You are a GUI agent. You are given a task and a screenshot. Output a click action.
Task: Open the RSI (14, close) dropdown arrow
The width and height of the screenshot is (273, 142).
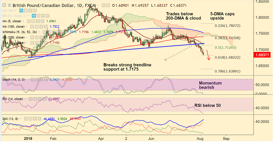(25, 99)
